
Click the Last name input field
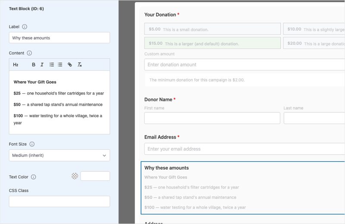pyautogui.click(x=314, y=118)
